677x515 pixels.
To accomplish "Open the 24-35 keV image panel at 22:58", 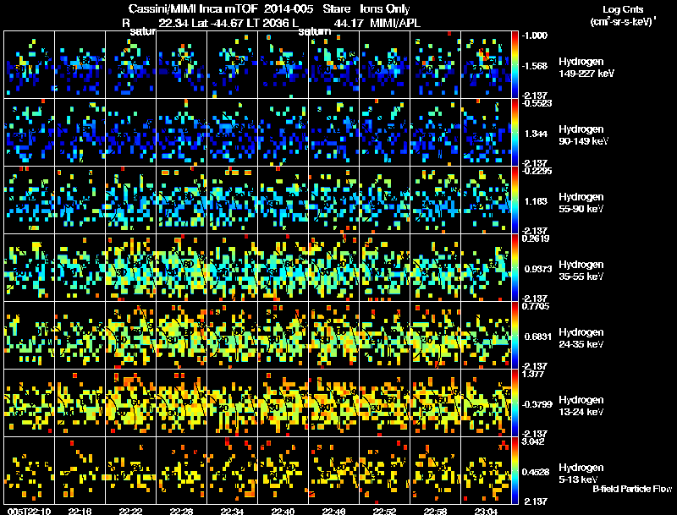I will [435, 335].
